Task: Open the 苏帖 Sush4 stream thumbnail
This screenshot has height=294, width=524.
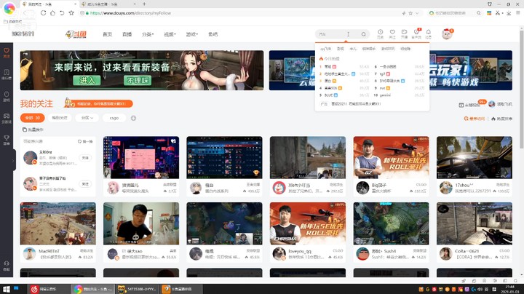Action: pos(391,223)
